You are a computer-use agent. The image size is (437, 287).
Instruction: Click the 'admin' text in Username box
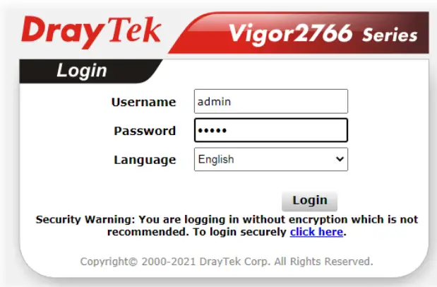coord(214,102)
